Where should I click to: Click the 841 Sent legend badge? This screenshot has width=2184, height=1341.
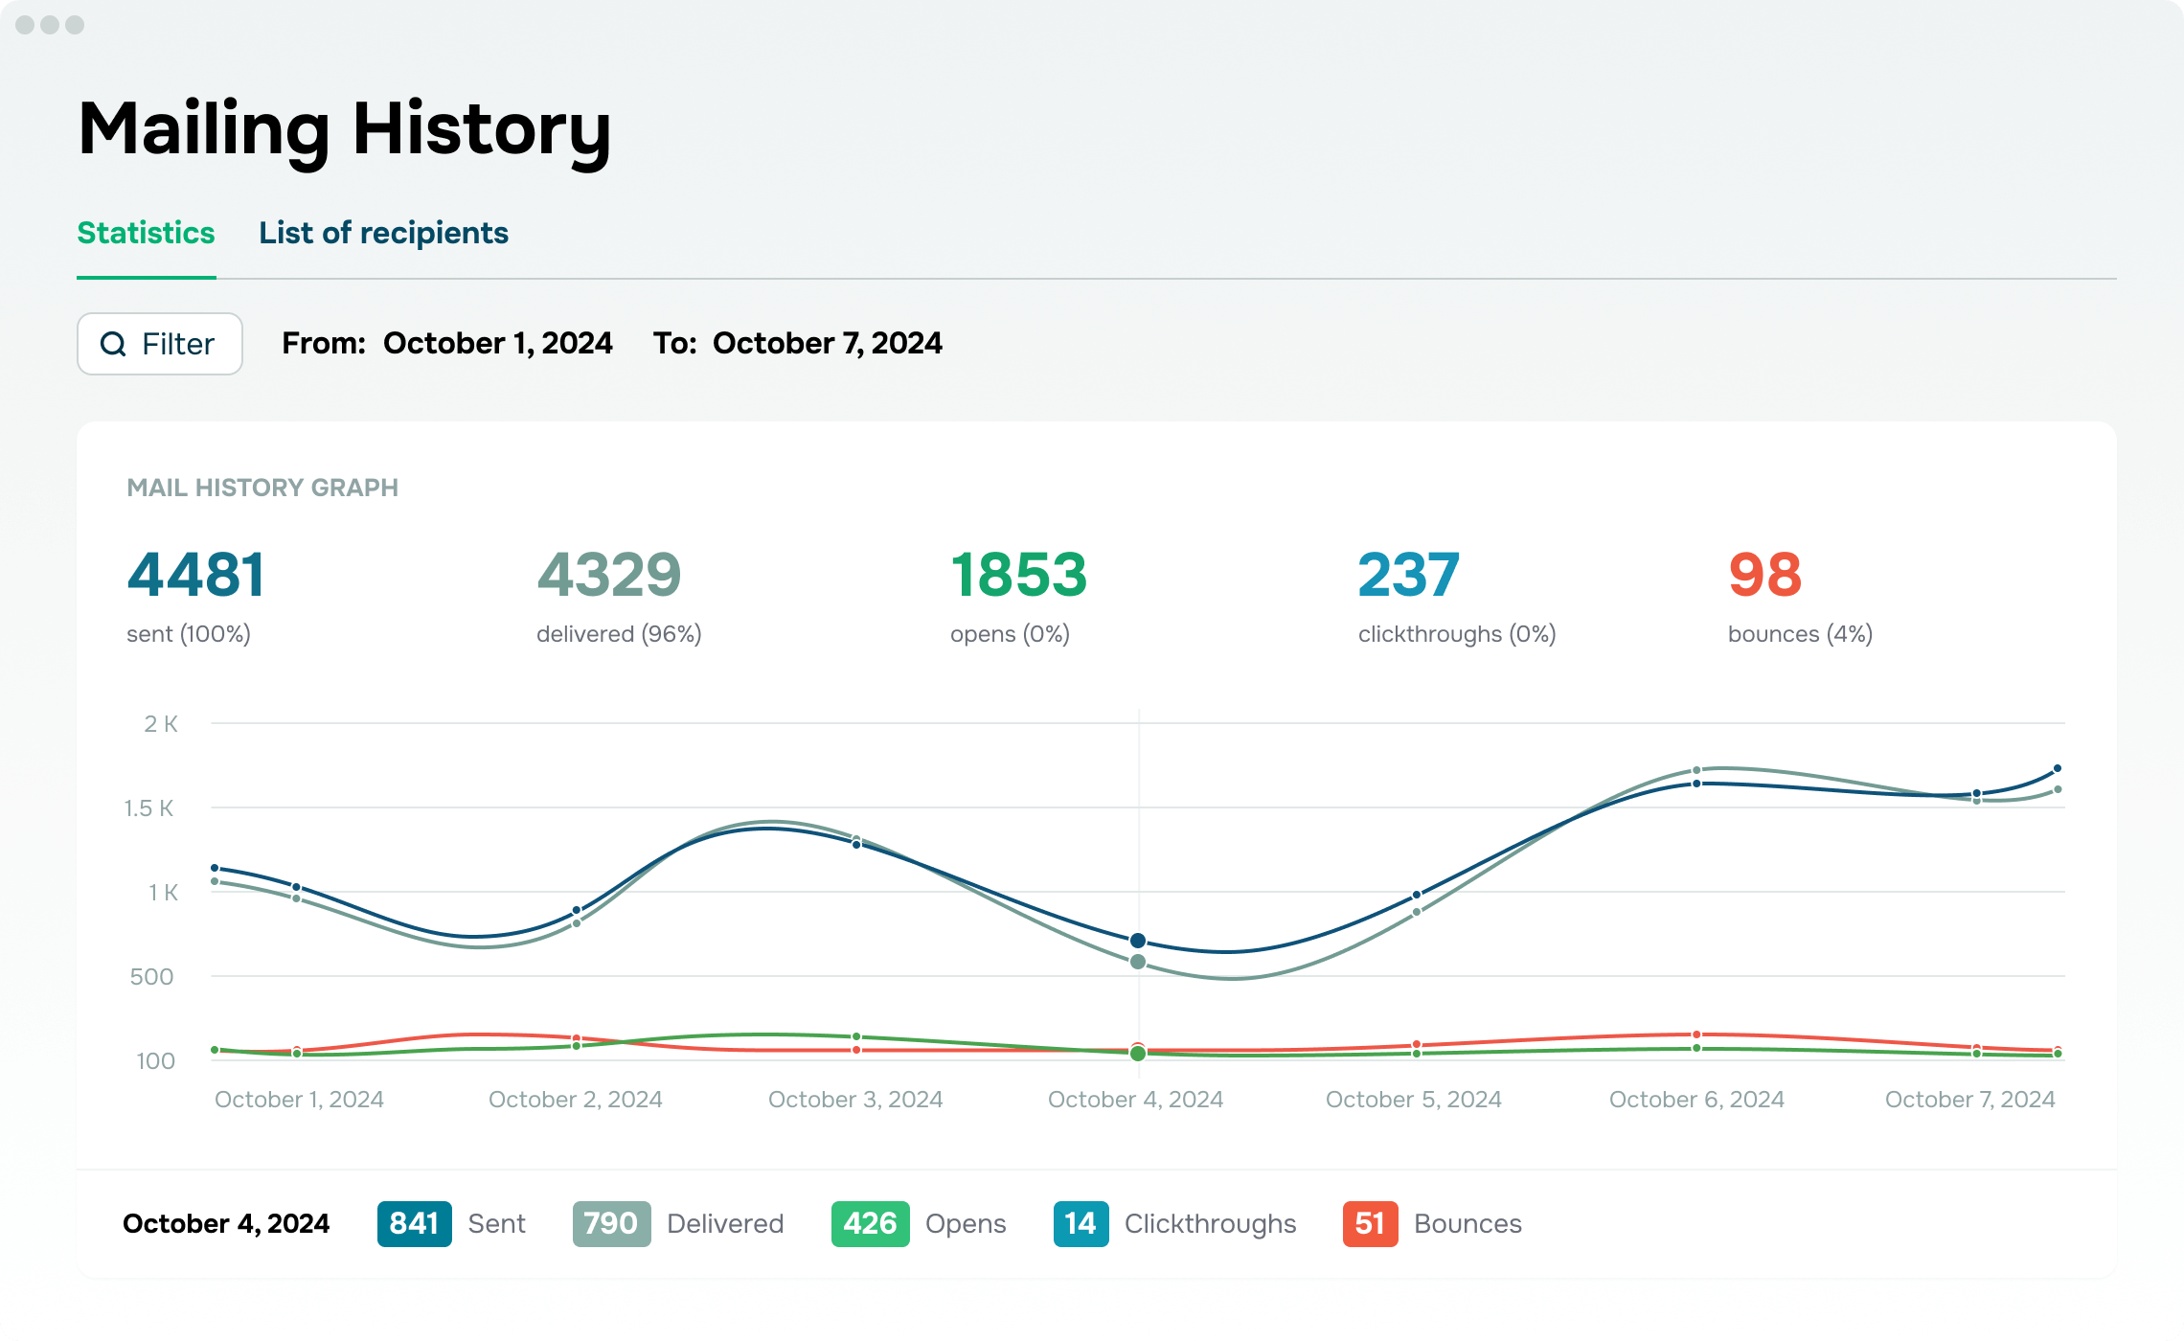point(414,1223)
